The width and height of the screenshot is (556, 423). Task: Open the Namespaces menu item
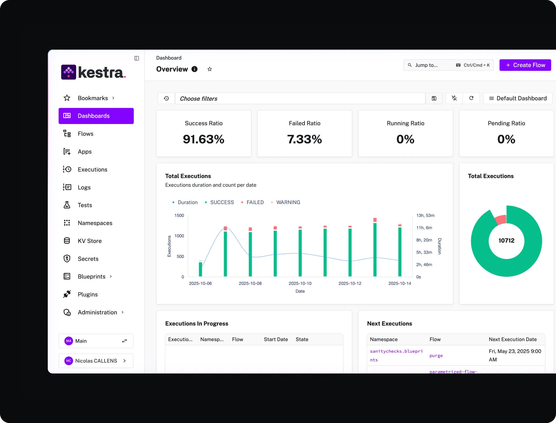point(95,223)
